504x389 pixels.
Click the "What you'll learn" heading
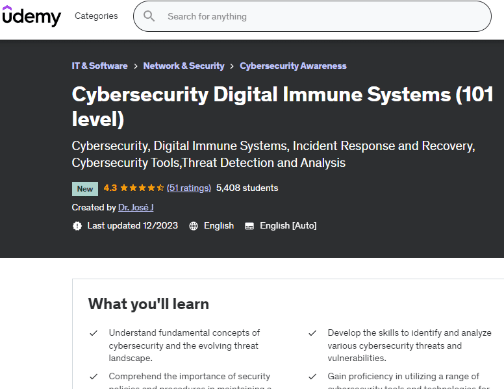[149, 304]
